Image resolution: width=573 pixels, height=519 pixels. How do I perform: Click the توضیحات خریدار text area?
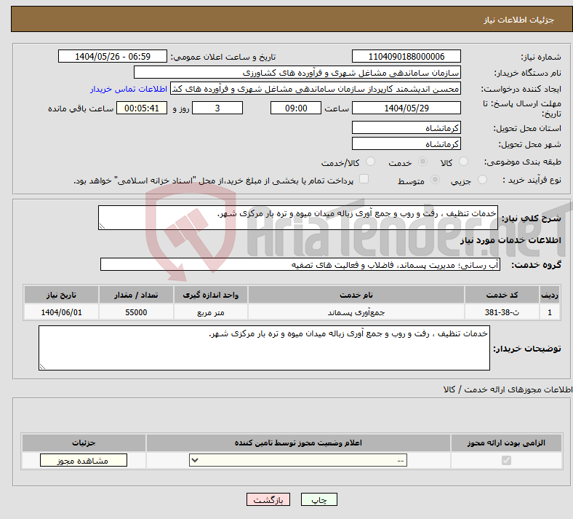tap(264, 348)
